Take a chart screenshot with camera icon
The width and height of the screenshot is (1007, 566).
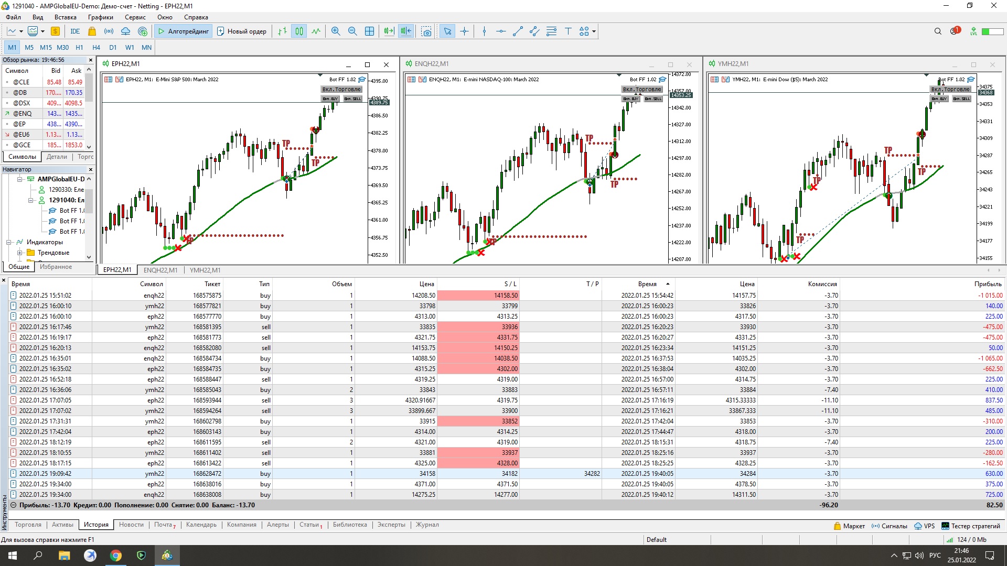(426, 31)
